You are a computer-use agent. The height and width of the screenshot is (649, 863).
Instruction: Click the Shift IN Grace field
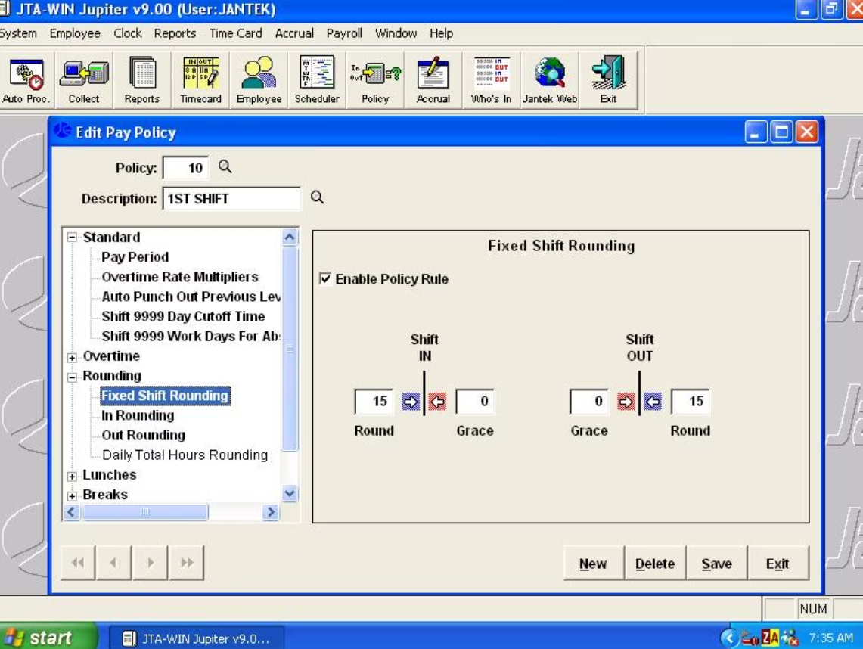[474, 402]
